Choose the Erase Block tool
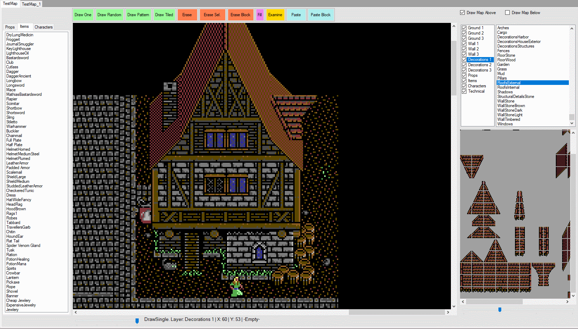Viewport: 578px width, 329px height. point(240,15)
